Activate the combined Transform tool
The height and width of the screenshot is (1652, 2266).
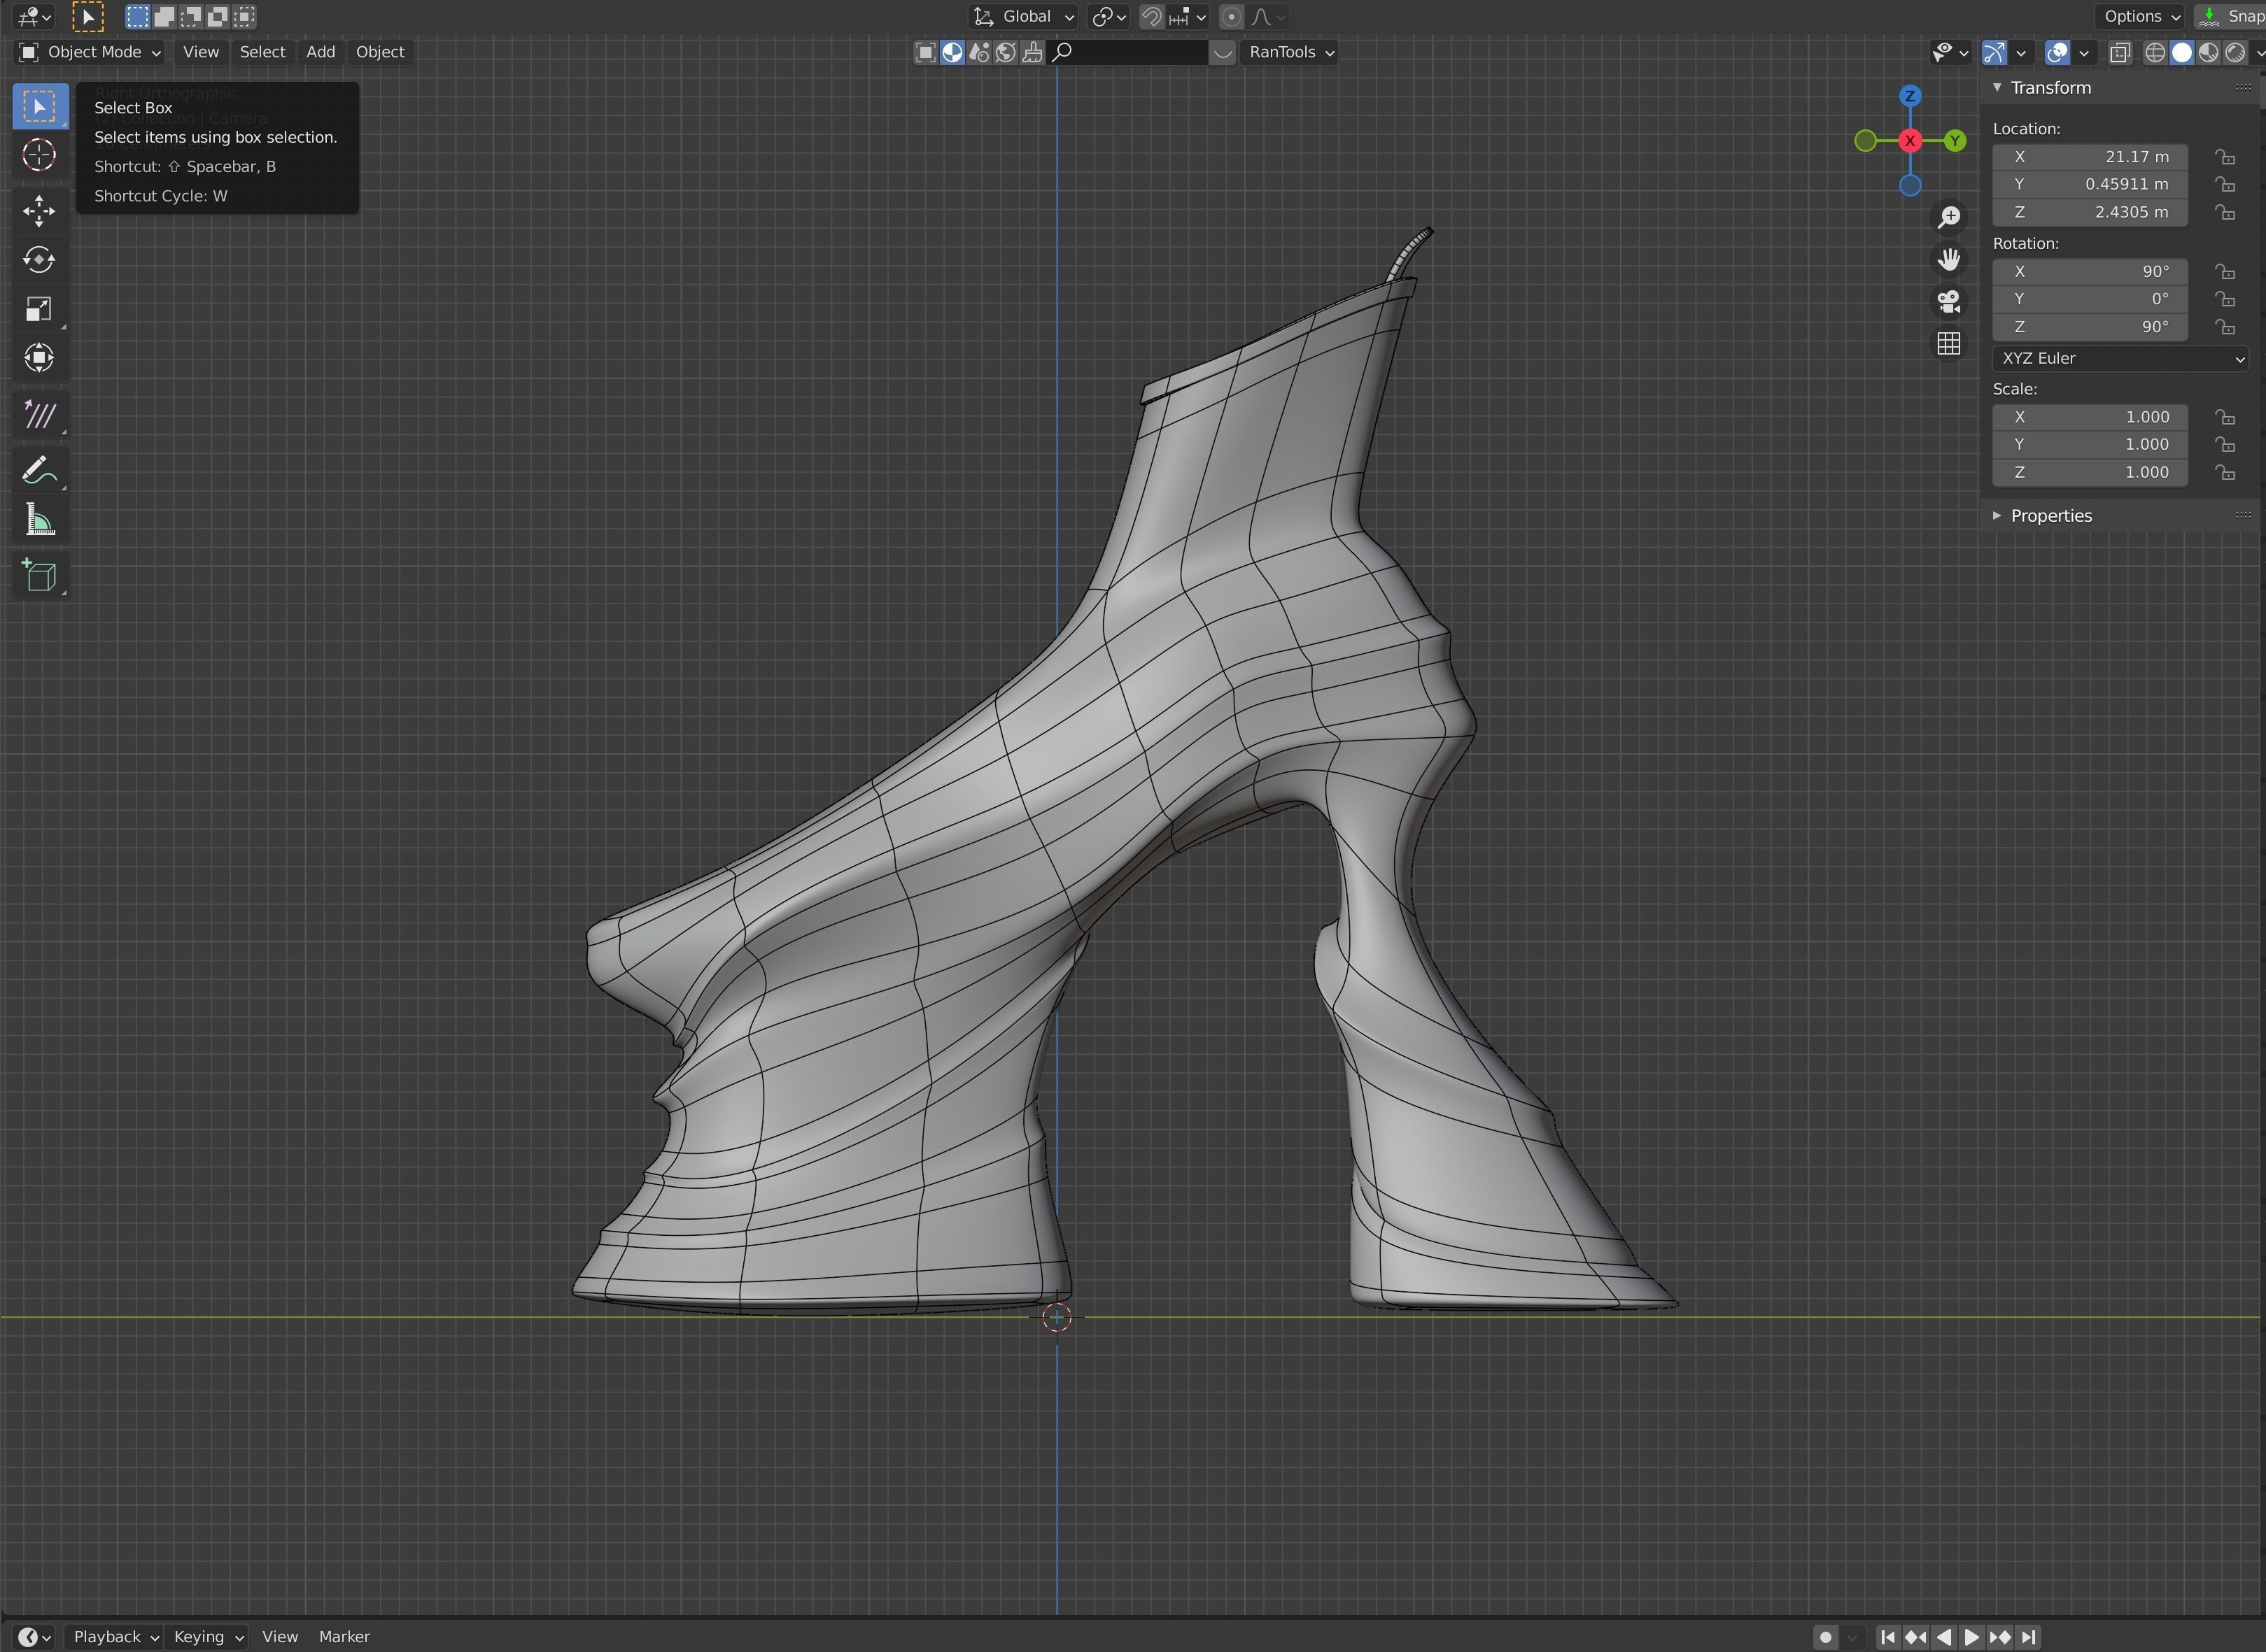39,358
